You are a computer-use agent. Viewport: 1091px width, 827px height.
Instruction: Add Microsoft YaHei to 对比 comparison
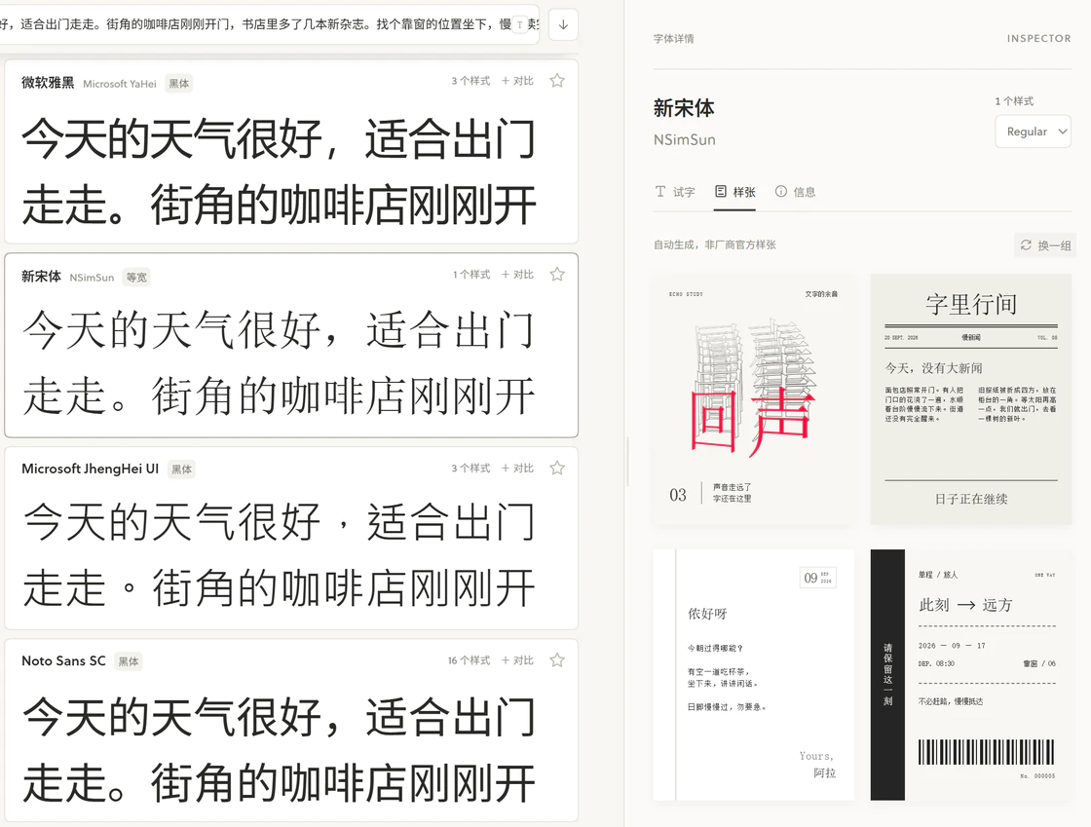click(x=517, y=81)
